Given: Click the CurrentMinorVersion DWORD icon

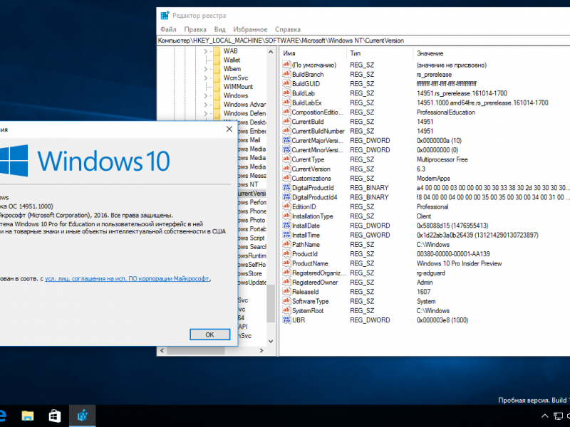Looking at the screenshot, I should pyautogui.click(x=286, y=149).
